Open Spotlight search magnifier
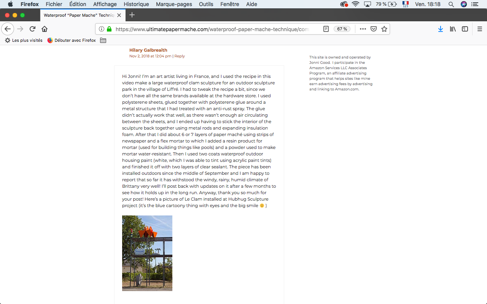Viewport: 487px width, 304px height. coord(451,4)
